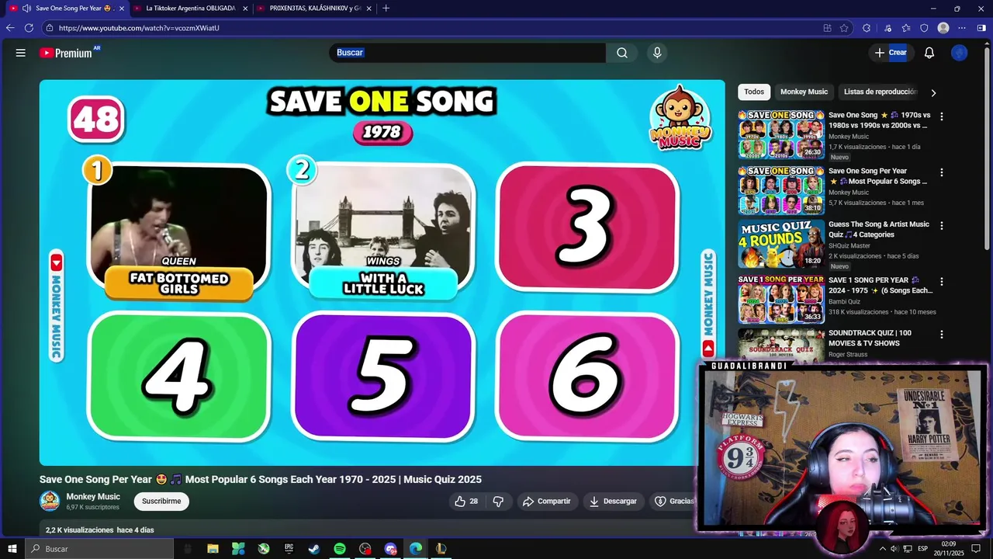This screenshot has width=993, height=559.
Task: Open Microsoft Edge from the taskbar
Action: coord(416,549)
